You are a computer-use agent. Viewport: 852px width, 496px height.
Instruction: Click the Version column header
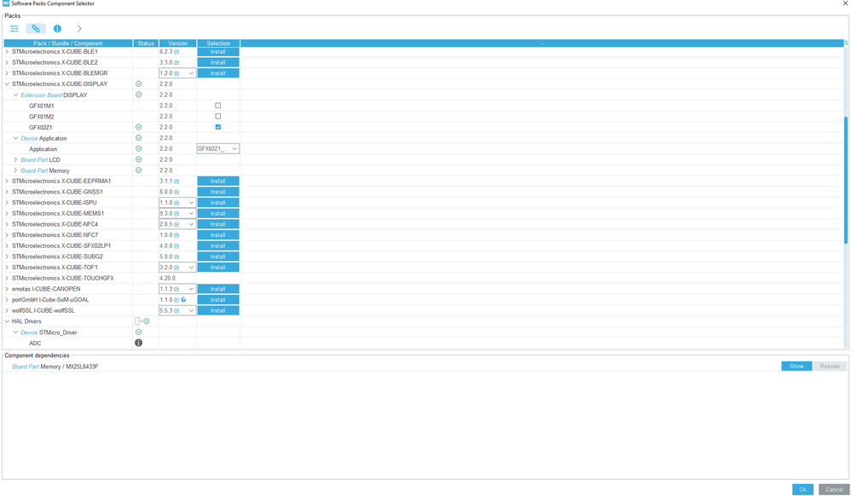coord(177,43)
